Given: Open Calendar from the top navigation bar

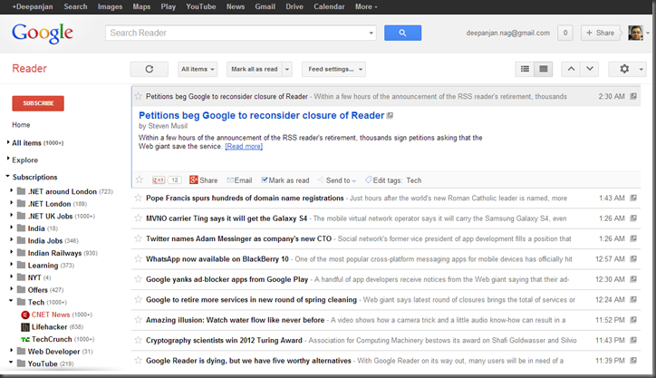Looking at the screenshot, I should point(329,6).
